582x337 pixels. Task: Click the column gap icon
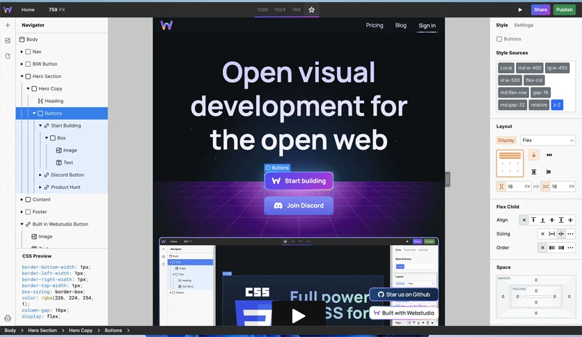(x=501, y=187)
